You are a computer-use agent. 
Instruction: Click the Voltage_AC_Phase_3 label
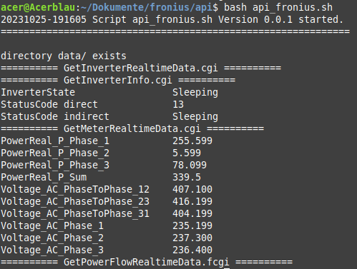[52, 250]
